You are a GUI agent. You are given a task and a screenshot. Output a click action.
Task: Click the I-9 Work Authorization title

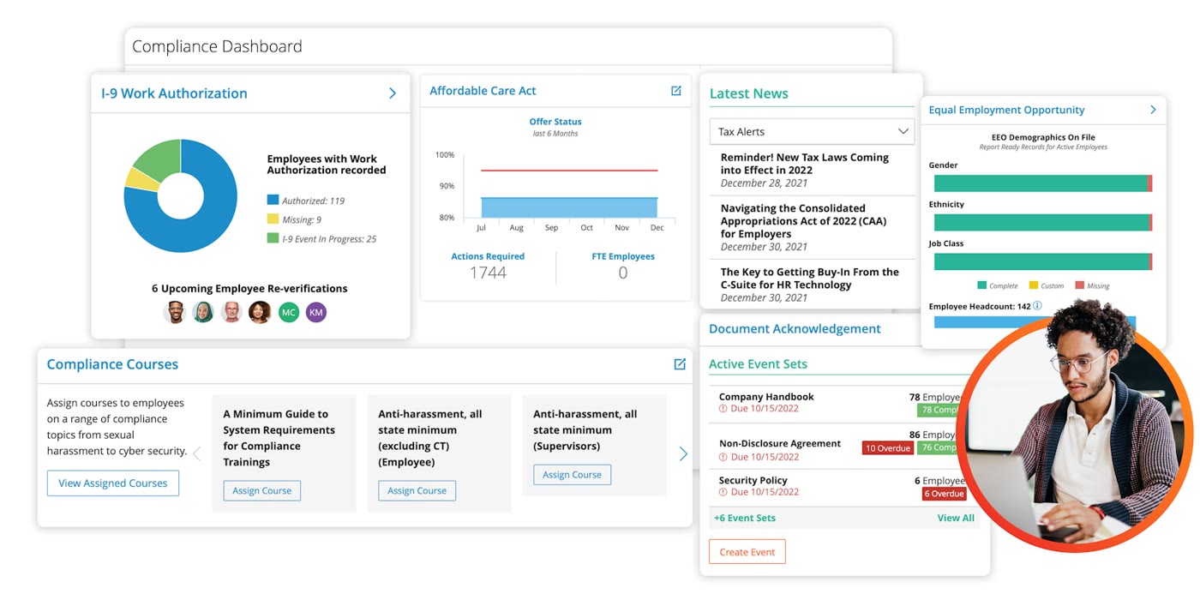[x=174, y=93]
